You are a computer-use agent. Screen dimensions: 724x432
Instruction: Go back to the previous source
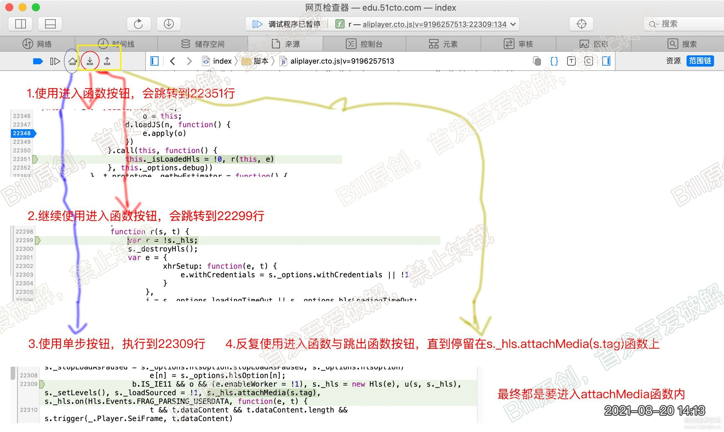(x=172, y=61)
